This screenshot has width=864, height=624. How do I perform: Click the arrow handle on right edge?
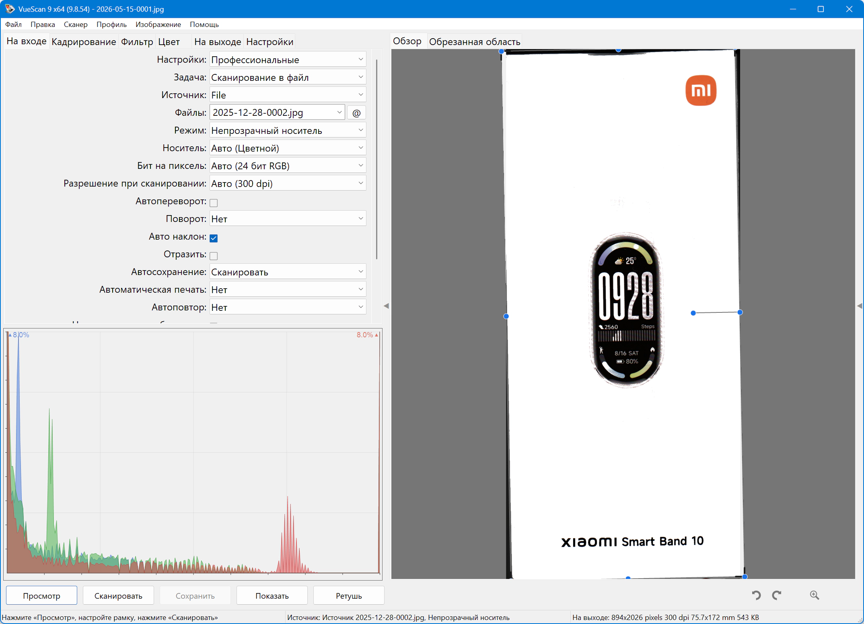pyautogui.click(x=860, y=306)
